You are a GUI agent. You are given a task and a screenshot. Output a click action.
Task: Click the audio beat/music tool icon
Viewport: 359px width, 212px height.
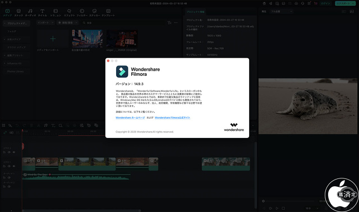(x=46, y=126)
